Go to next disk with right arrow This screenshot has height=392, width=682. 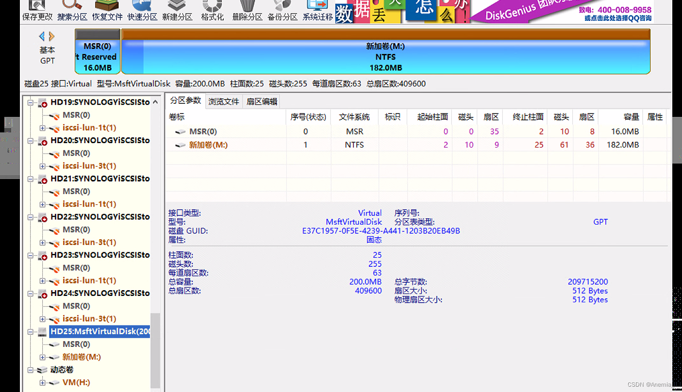point(51,36)
